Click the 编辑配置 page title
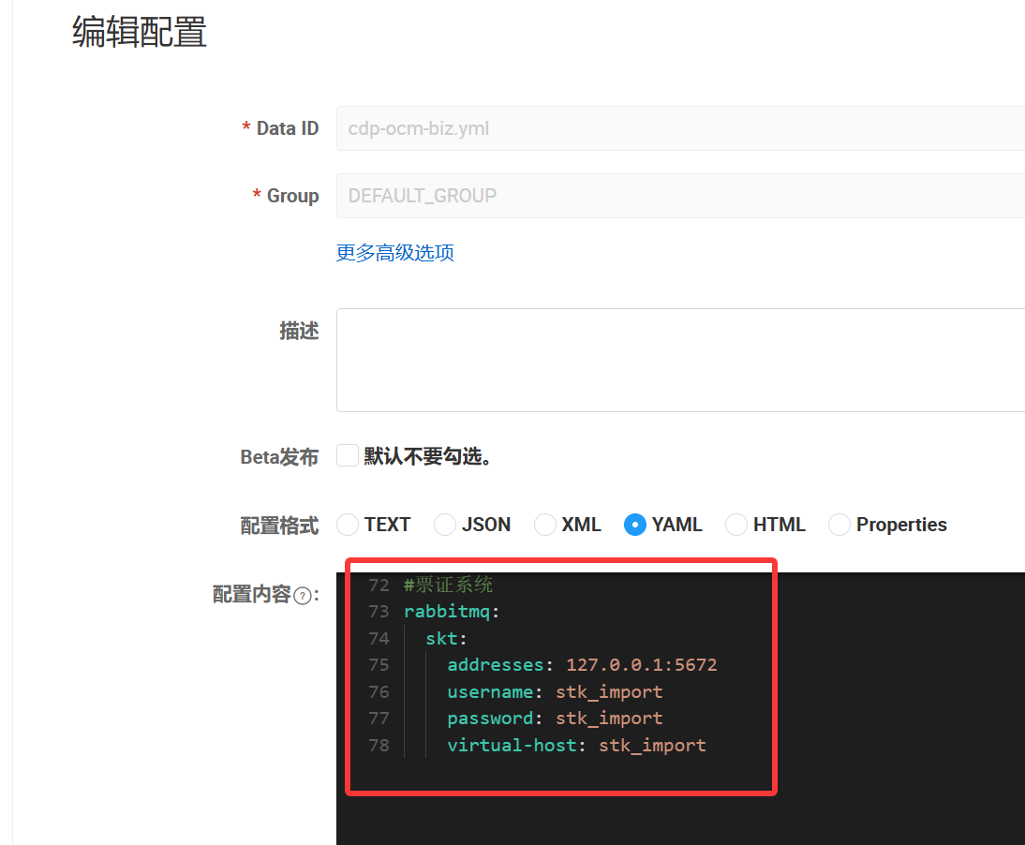 (x=139, y=32)
